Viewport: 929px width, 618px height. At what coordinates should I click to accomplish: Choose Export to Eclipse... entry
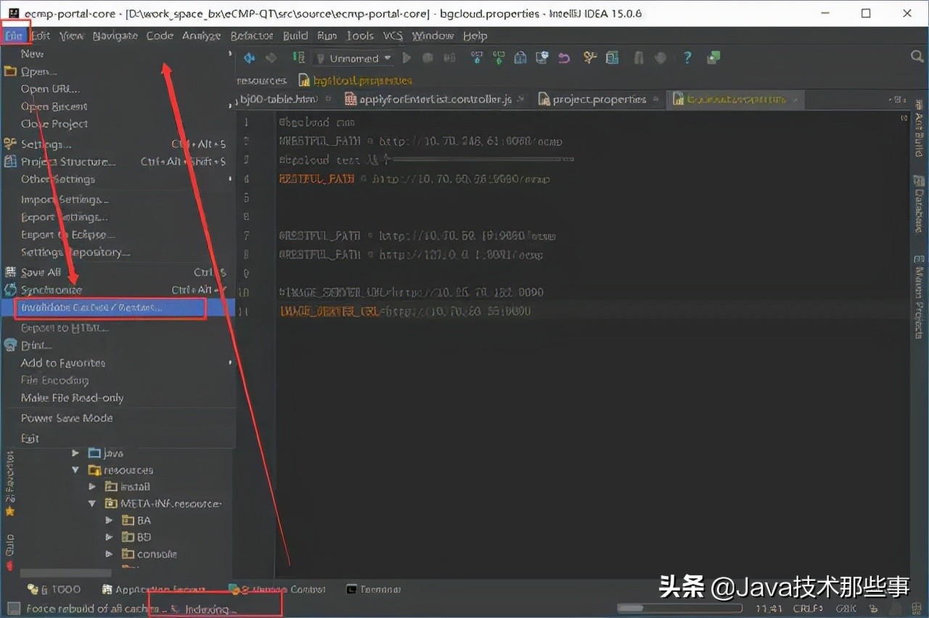click(118, 234)
